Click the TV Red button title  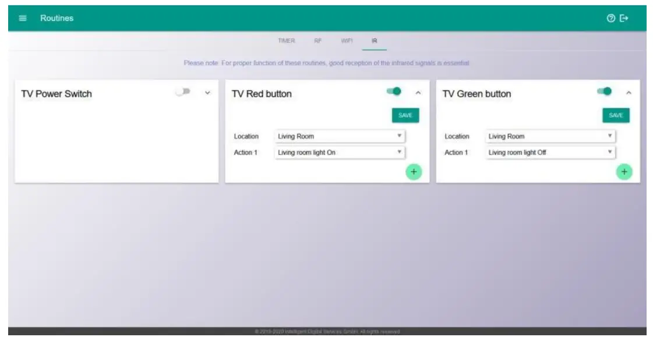262,94
